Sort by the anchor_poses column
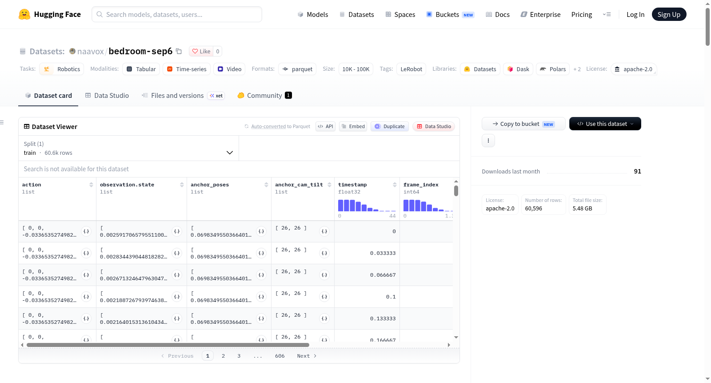 tap(266, 185)
